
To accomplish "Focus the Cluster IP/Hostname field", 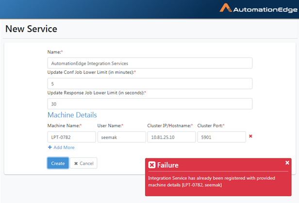I will [171, 137].
